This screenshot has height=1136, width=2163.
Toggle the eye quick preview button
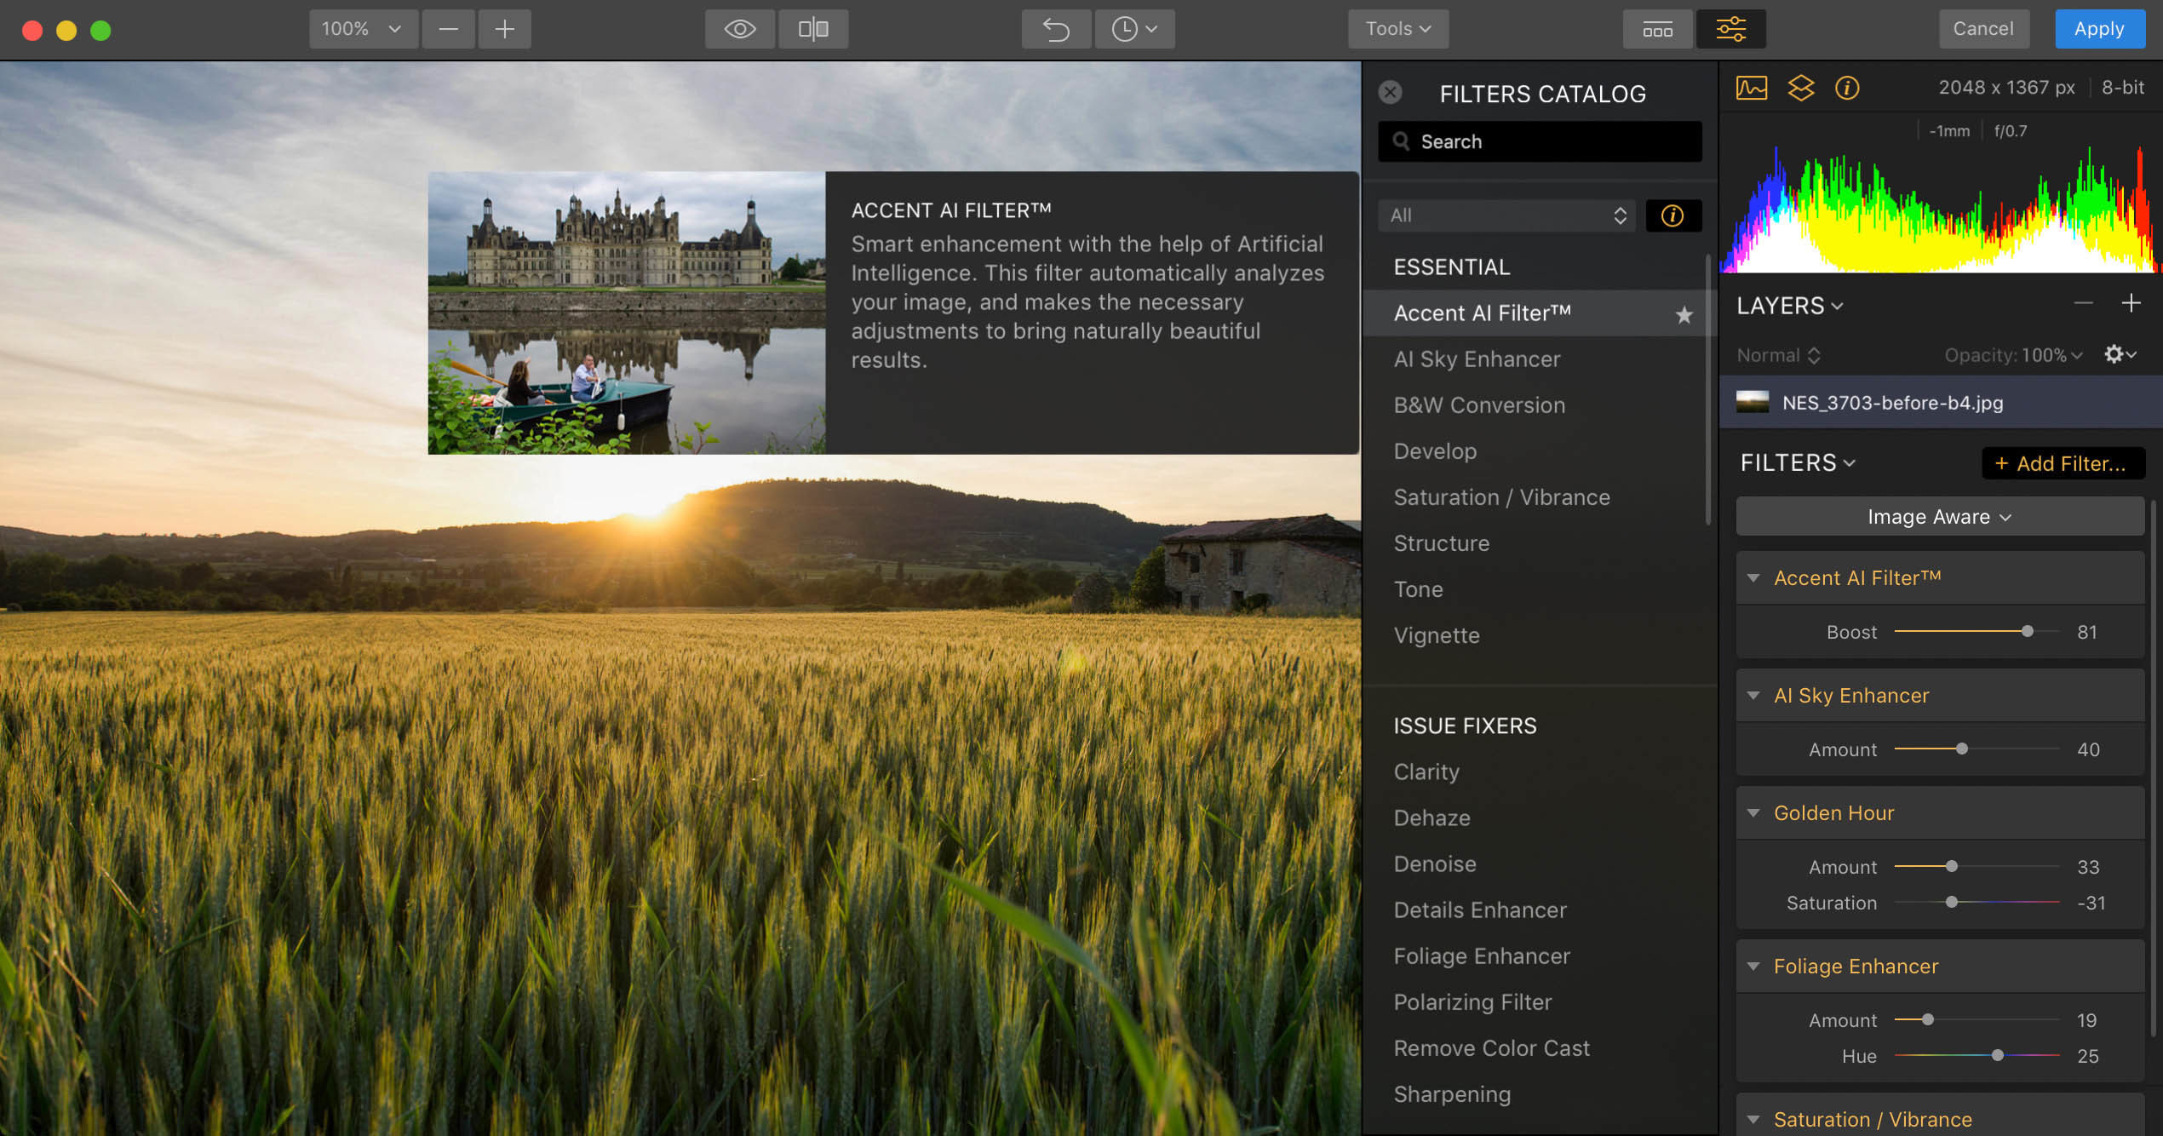click(739, 29)
